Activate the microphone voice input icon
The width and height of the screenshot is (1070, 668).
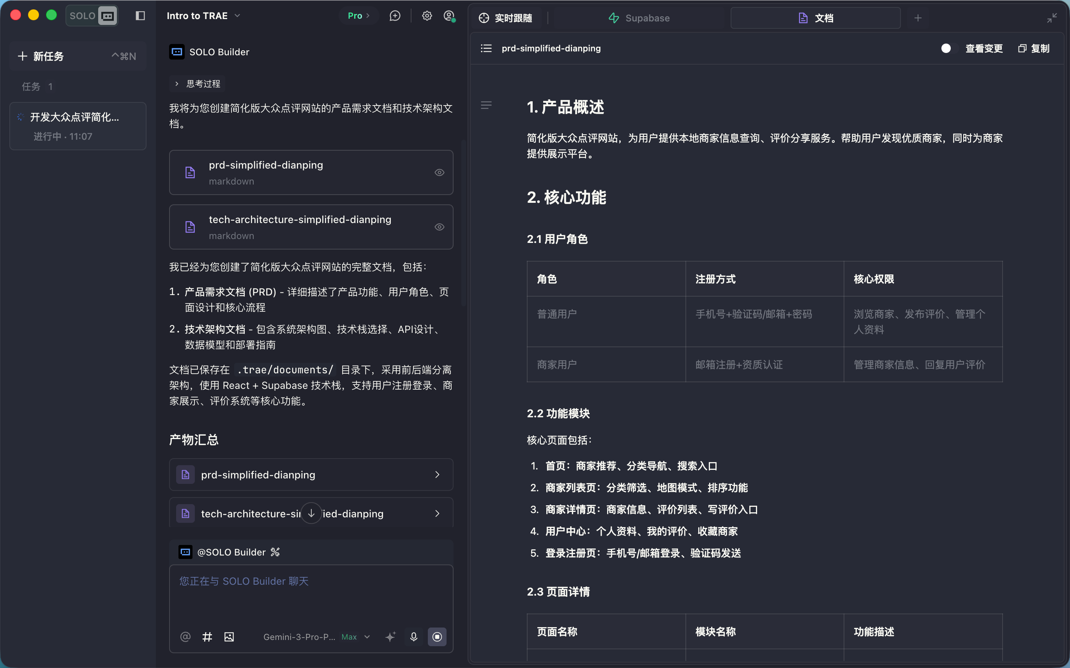tap(413, 636)
